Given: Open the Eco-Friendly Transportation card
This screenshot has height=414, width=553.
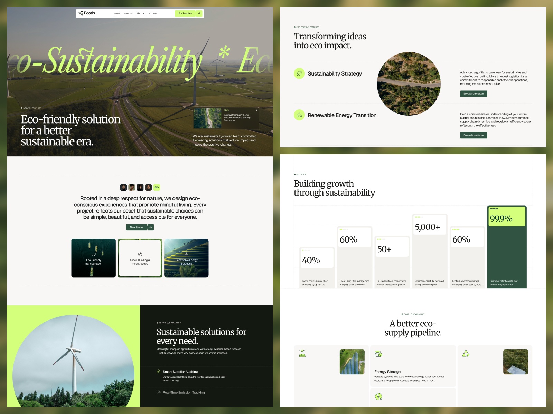Looking at the screenshot, I should tap(93, 258).
